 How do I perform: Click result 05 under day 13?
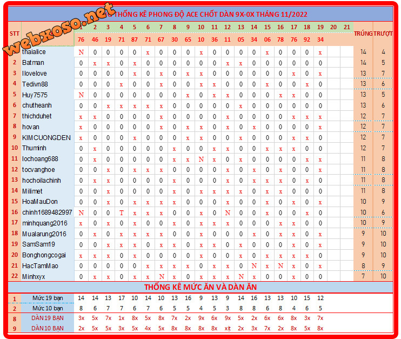click(x=241, y=39)
